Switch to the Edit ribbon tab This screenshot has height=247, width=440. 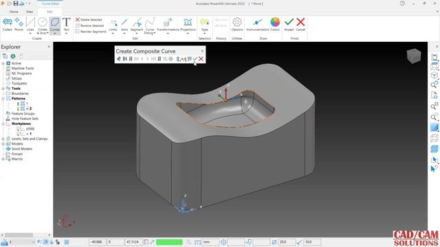click(49, 12)
